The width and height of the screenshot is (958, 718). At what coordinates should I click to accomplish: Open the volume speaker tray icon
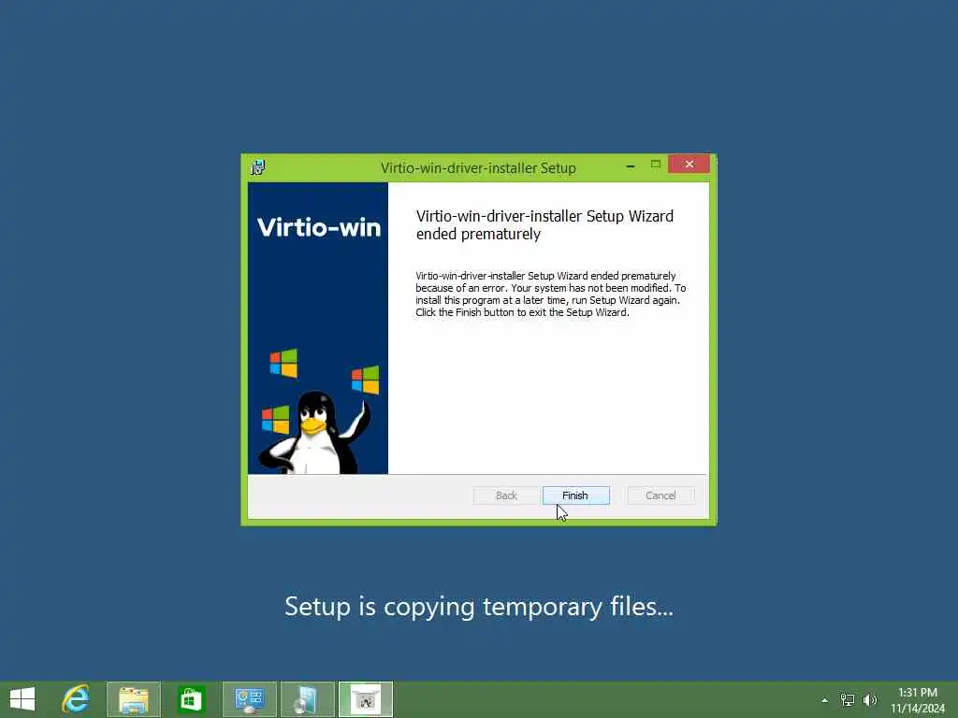[870, 699]
